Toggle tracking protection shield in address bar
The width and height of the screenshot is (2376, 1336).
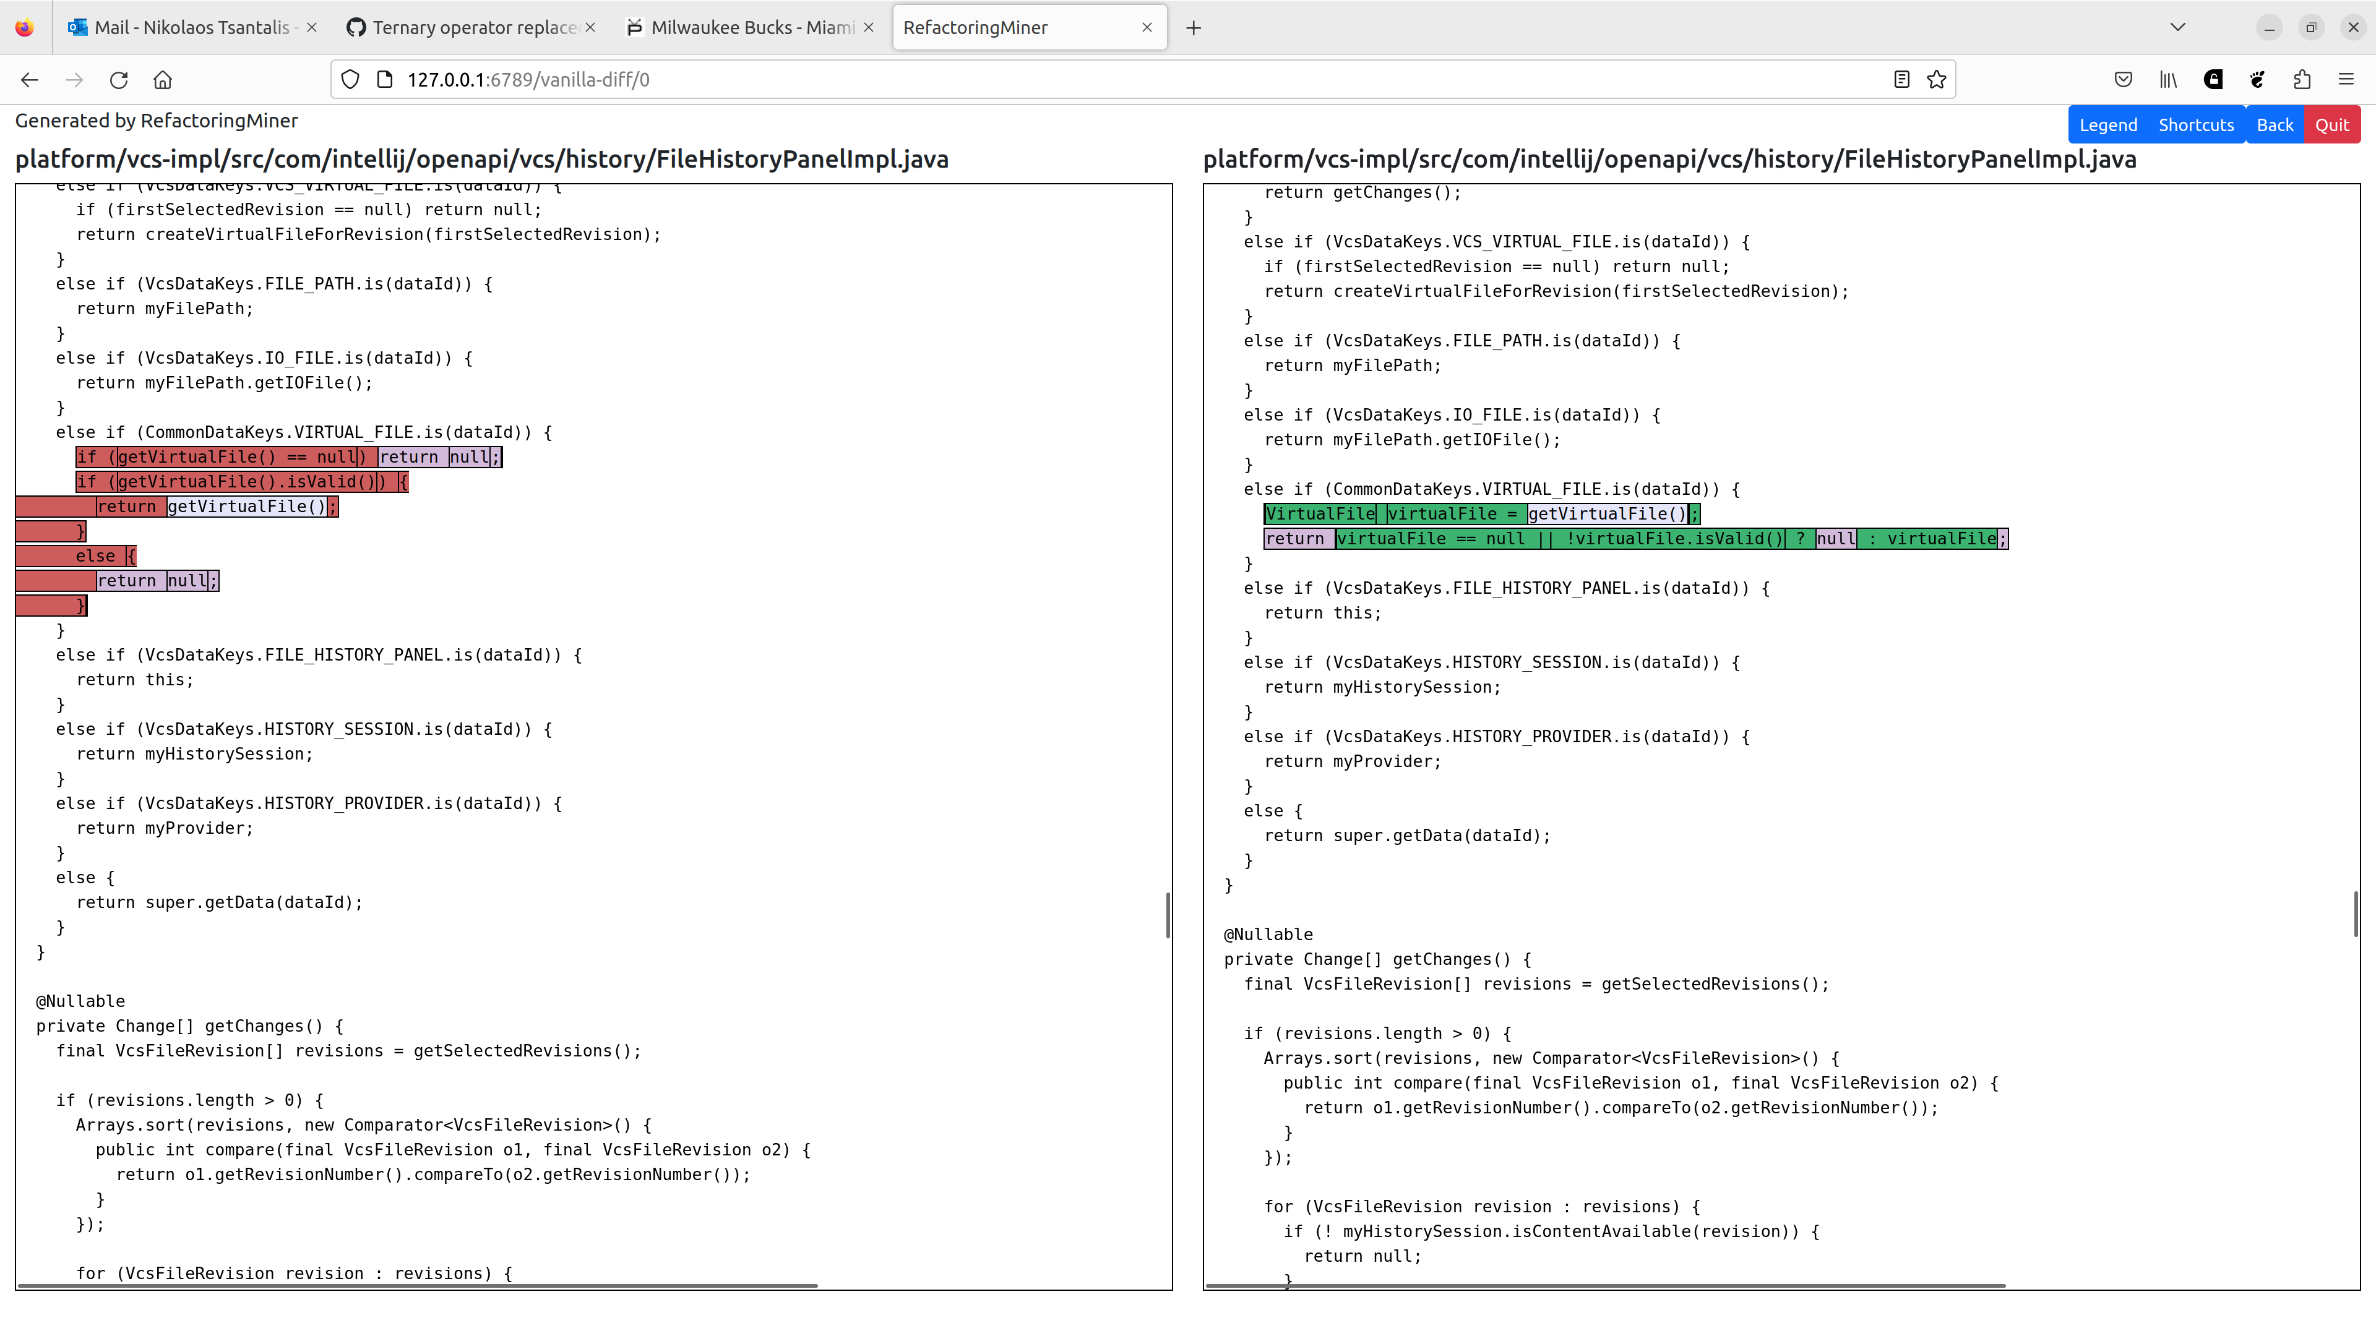(350, 79)
